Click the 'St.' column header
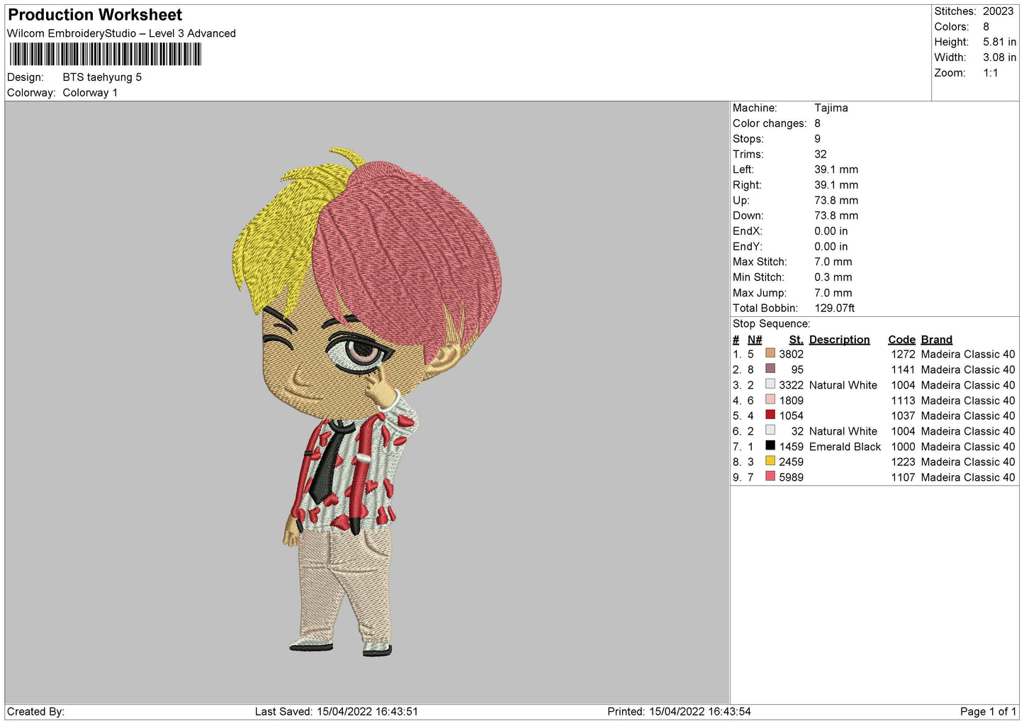This screenshot has height=724, width=1024. [796, 340]
